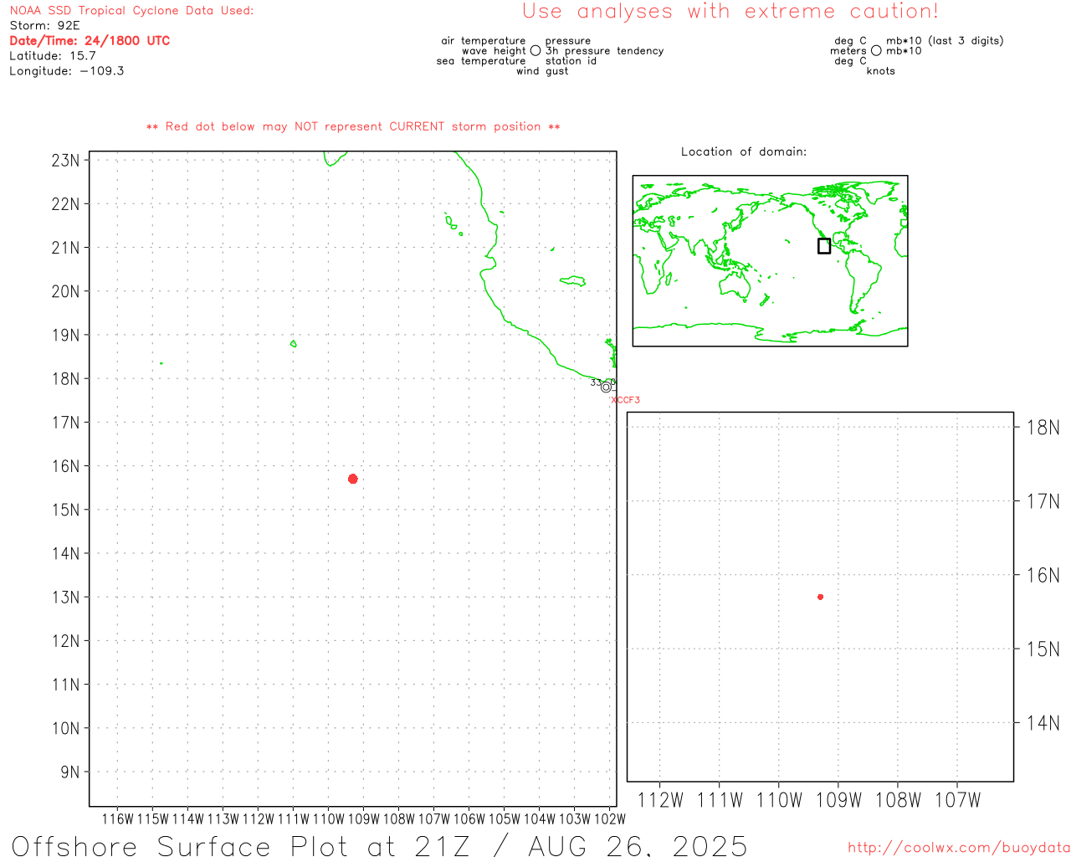Viewport: 1071px width, 857px height.
Task: Click the 107W label on inset map
Action: [x=957, y=800]
